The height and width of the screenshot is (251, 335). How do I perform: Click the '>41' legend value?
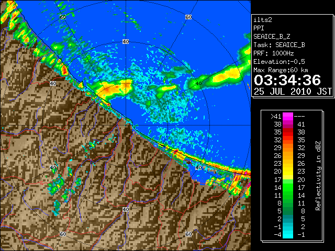(276, 117)
